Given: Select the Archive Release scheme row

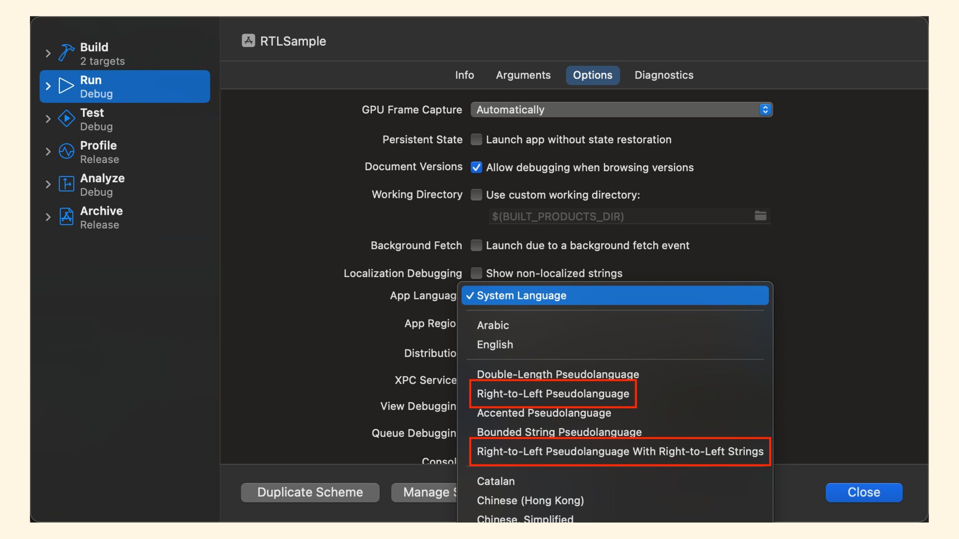Looking at the screenshot, I should [x=125, y=217].
